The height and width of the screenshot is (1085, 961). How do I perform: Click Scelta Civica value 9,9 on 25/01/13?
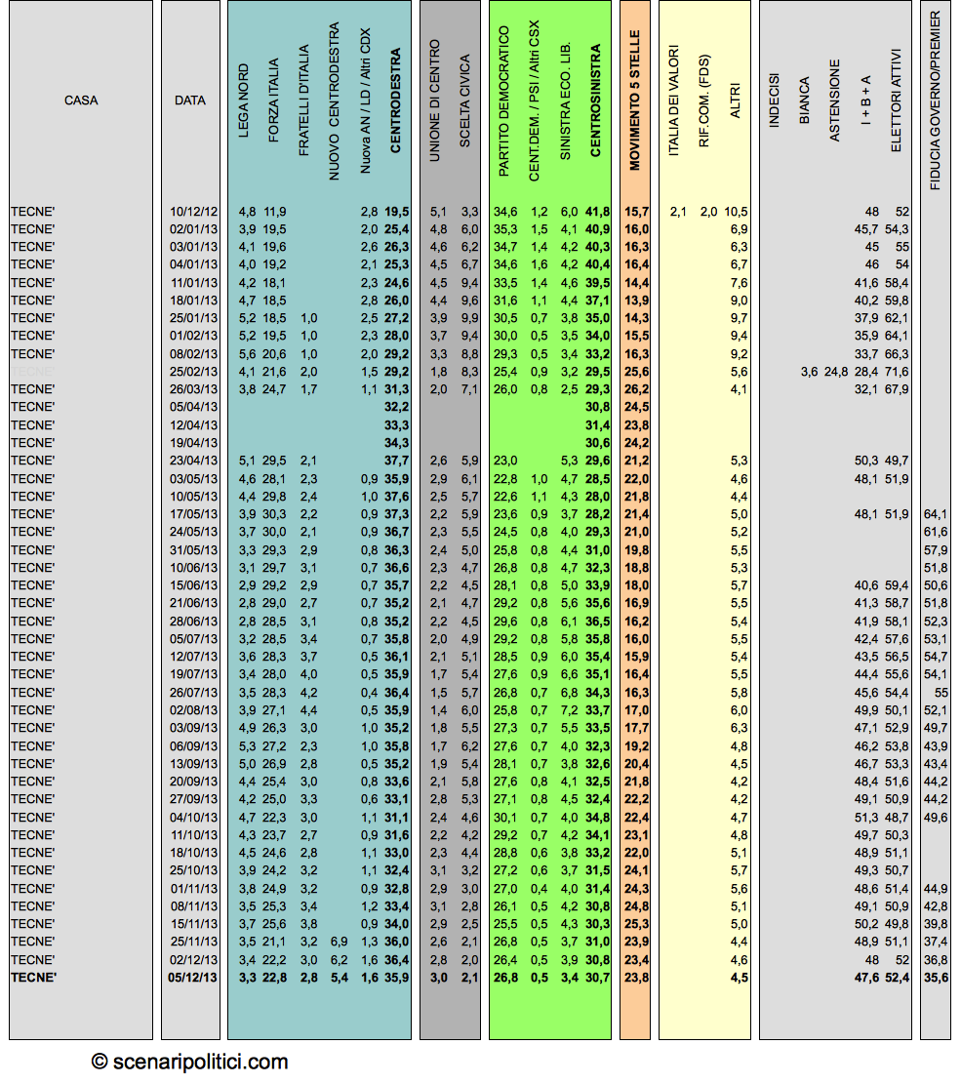[470, 318]
